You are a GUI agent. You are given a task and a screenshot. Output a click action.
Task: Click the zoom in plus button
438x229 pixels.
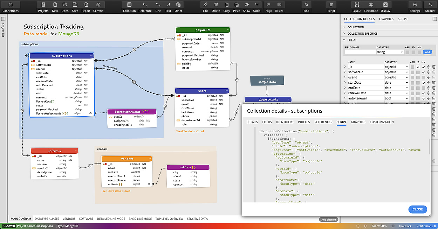tap(393, 226)
